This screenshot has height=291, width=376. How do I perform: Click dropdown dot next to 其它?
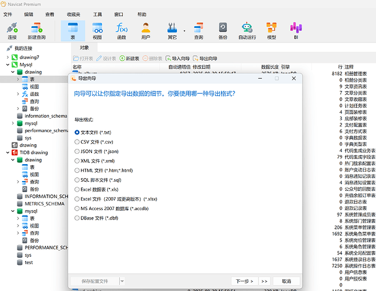pyautogui.click(x=185, y=31)
